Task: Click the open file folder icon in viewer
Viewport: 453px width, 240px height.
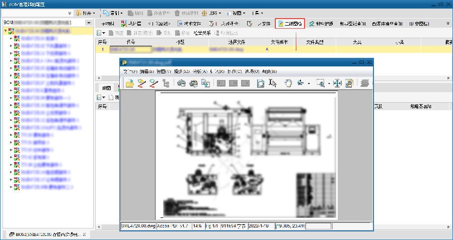Action: click(x=129, y=84)
